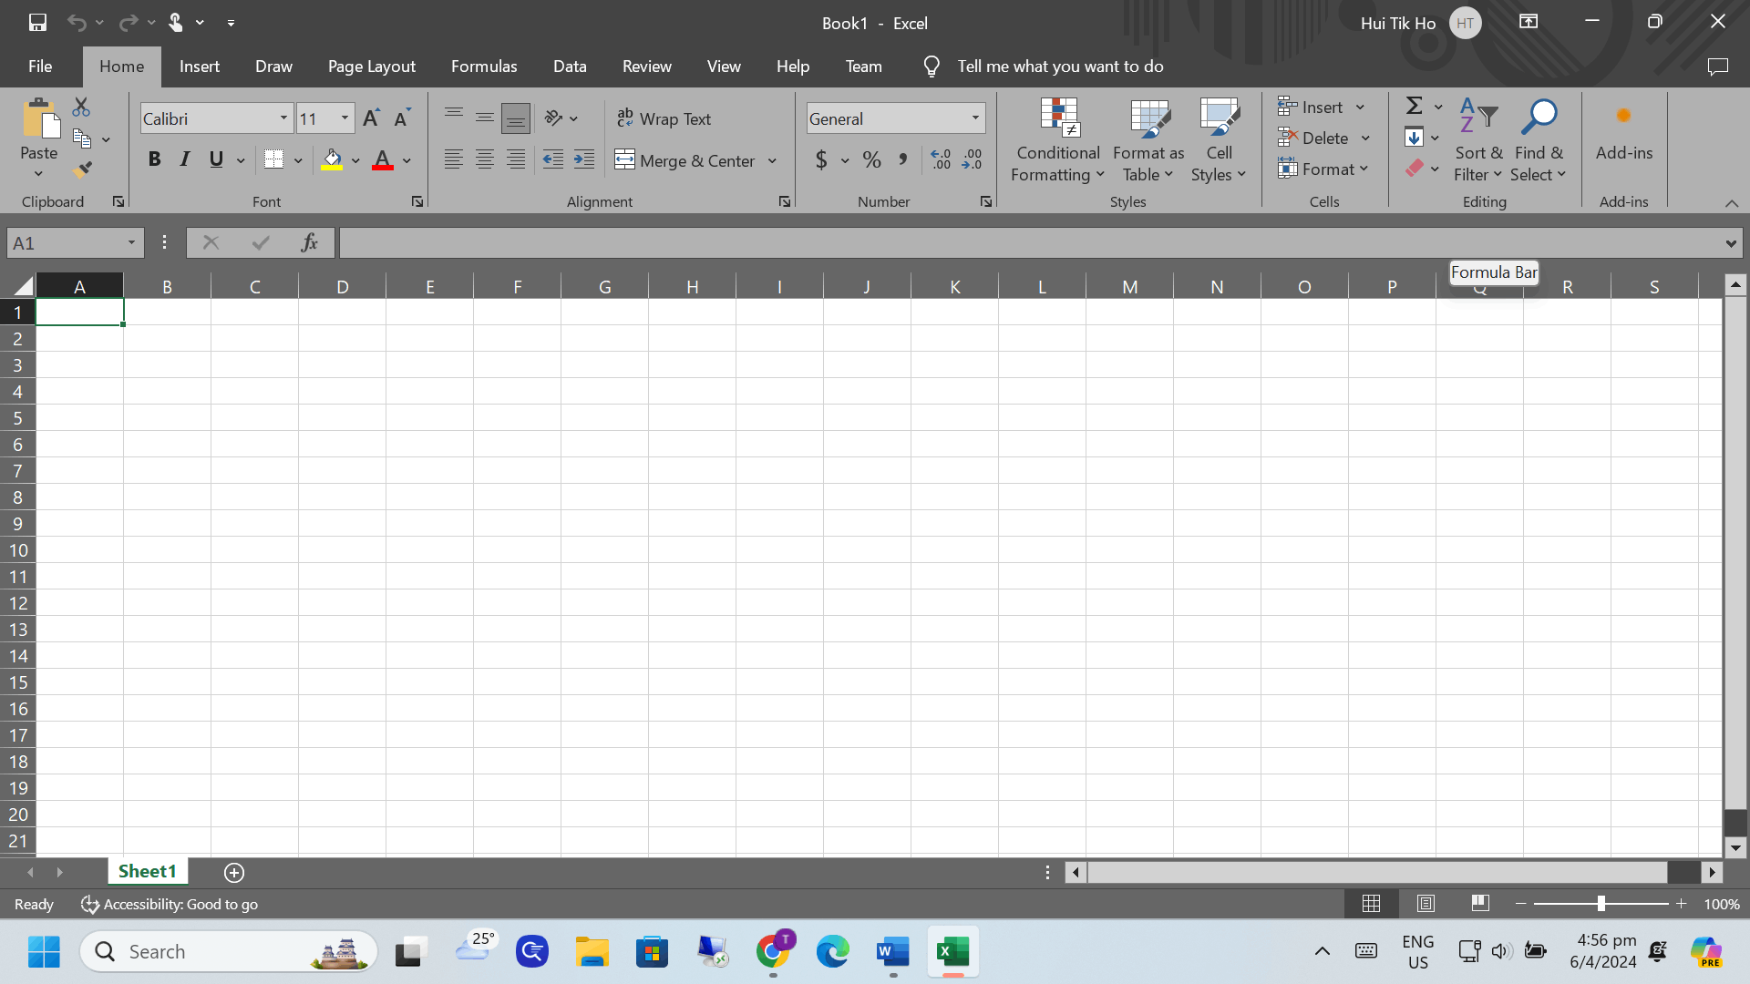The image size is (1750, 984).
Task: Click the Clear eraser icon
Action: pos(1414,169)
